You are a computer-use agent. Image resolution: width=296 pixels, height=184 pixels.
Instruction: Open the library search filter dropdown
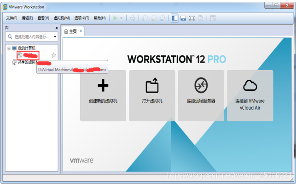click(55, 37)
